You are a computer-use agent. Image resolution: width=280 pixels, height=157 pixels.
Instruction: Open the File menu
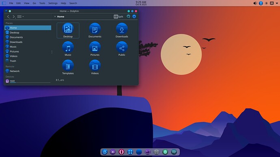coord(11,3)
